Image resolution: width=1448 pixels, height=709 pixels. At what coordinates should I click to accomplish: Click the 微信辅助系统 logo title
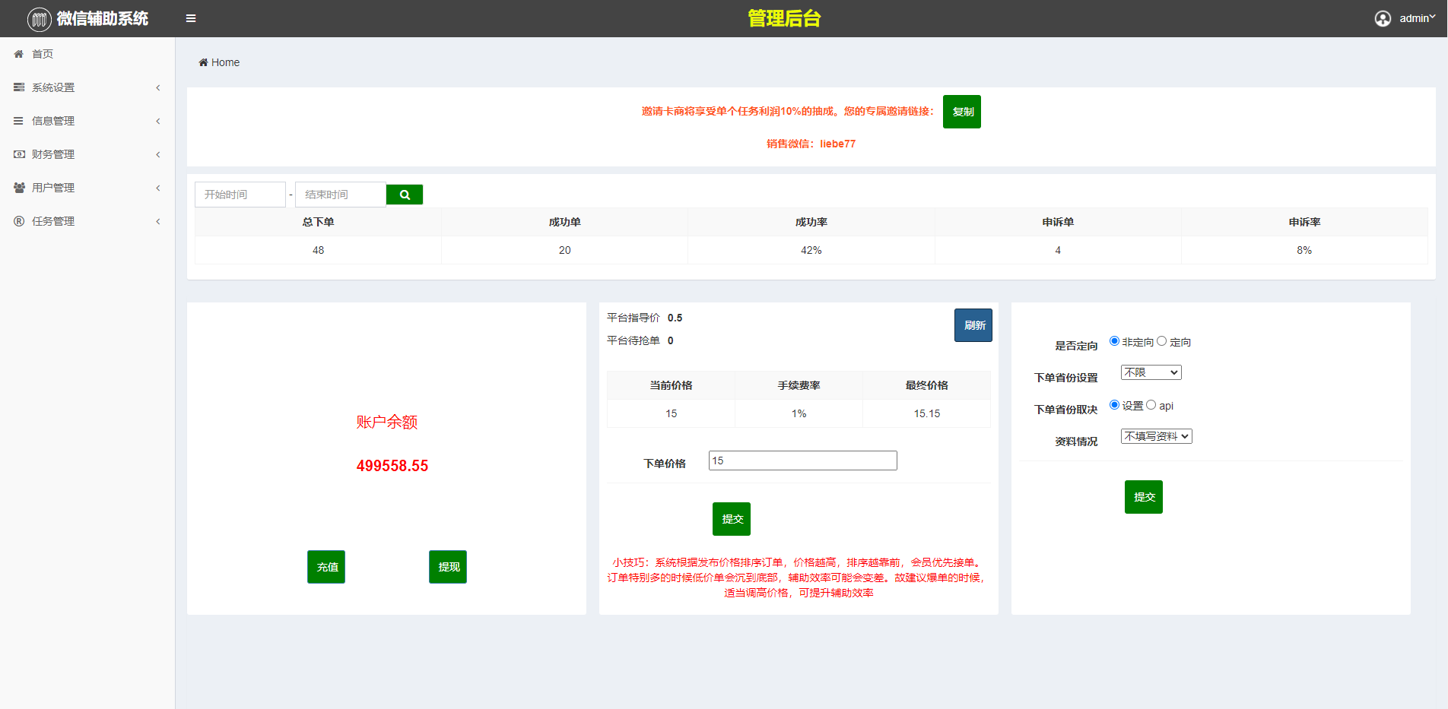click(86, 17)
